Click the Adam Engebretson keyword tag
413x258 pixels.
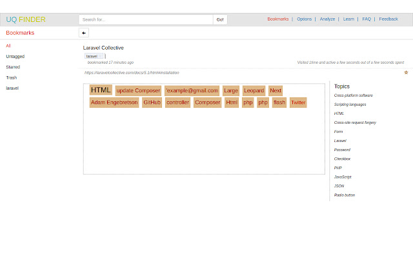pos(114,103)
